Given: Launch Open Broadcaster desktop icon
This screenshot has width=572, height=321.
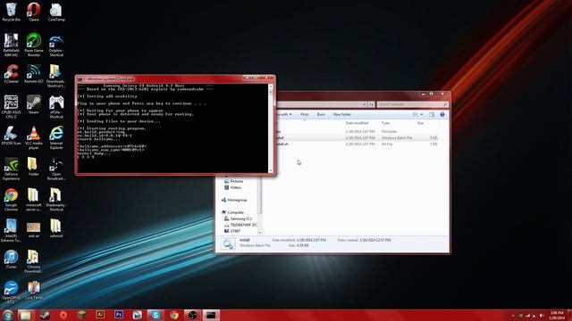Looking at the screenshot, I should pos(55,169).
